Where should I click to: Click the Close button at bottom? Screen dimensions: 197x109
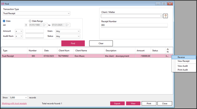pyautogui.click(x=165, y=103)
